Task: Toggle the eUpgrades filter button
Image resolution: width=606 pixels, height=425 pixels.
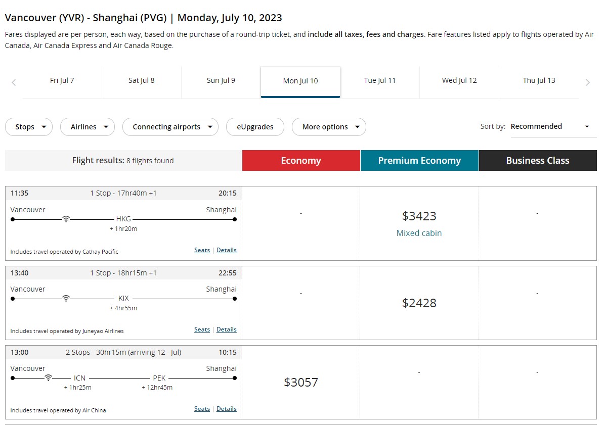Action: pos(255,127)
